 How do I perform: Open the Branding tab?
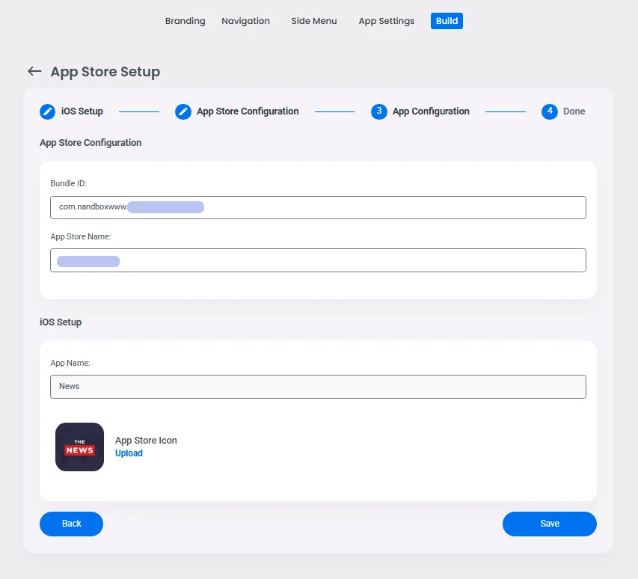(185, 21)
